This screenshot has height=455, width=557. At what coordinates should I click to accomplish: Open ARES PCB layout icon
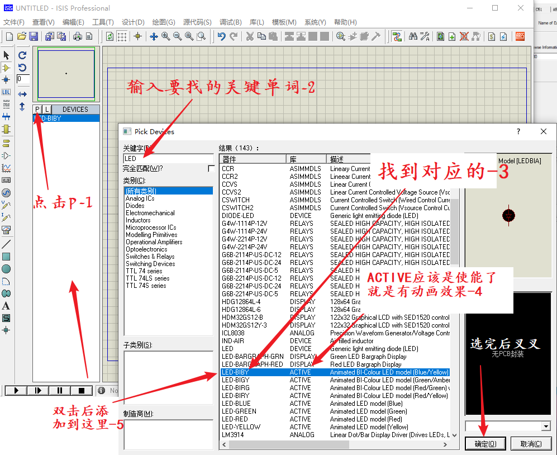(520, 36)
